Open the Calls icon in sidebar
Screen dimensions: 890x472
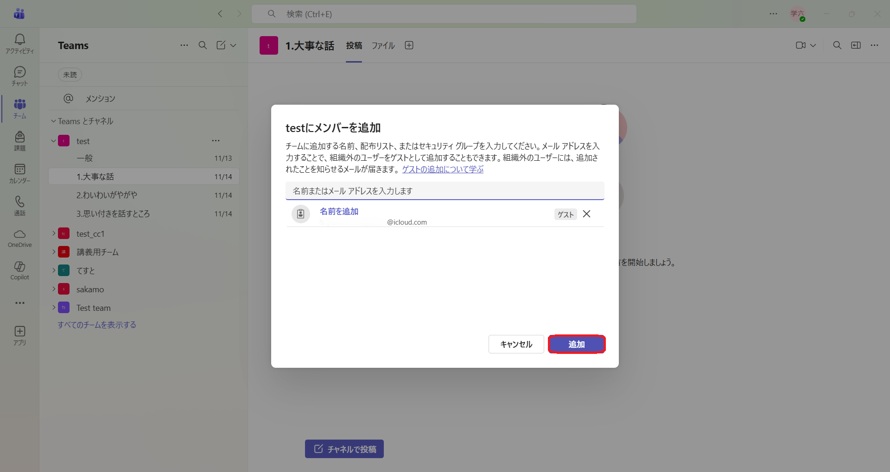(x=19, y=206)
